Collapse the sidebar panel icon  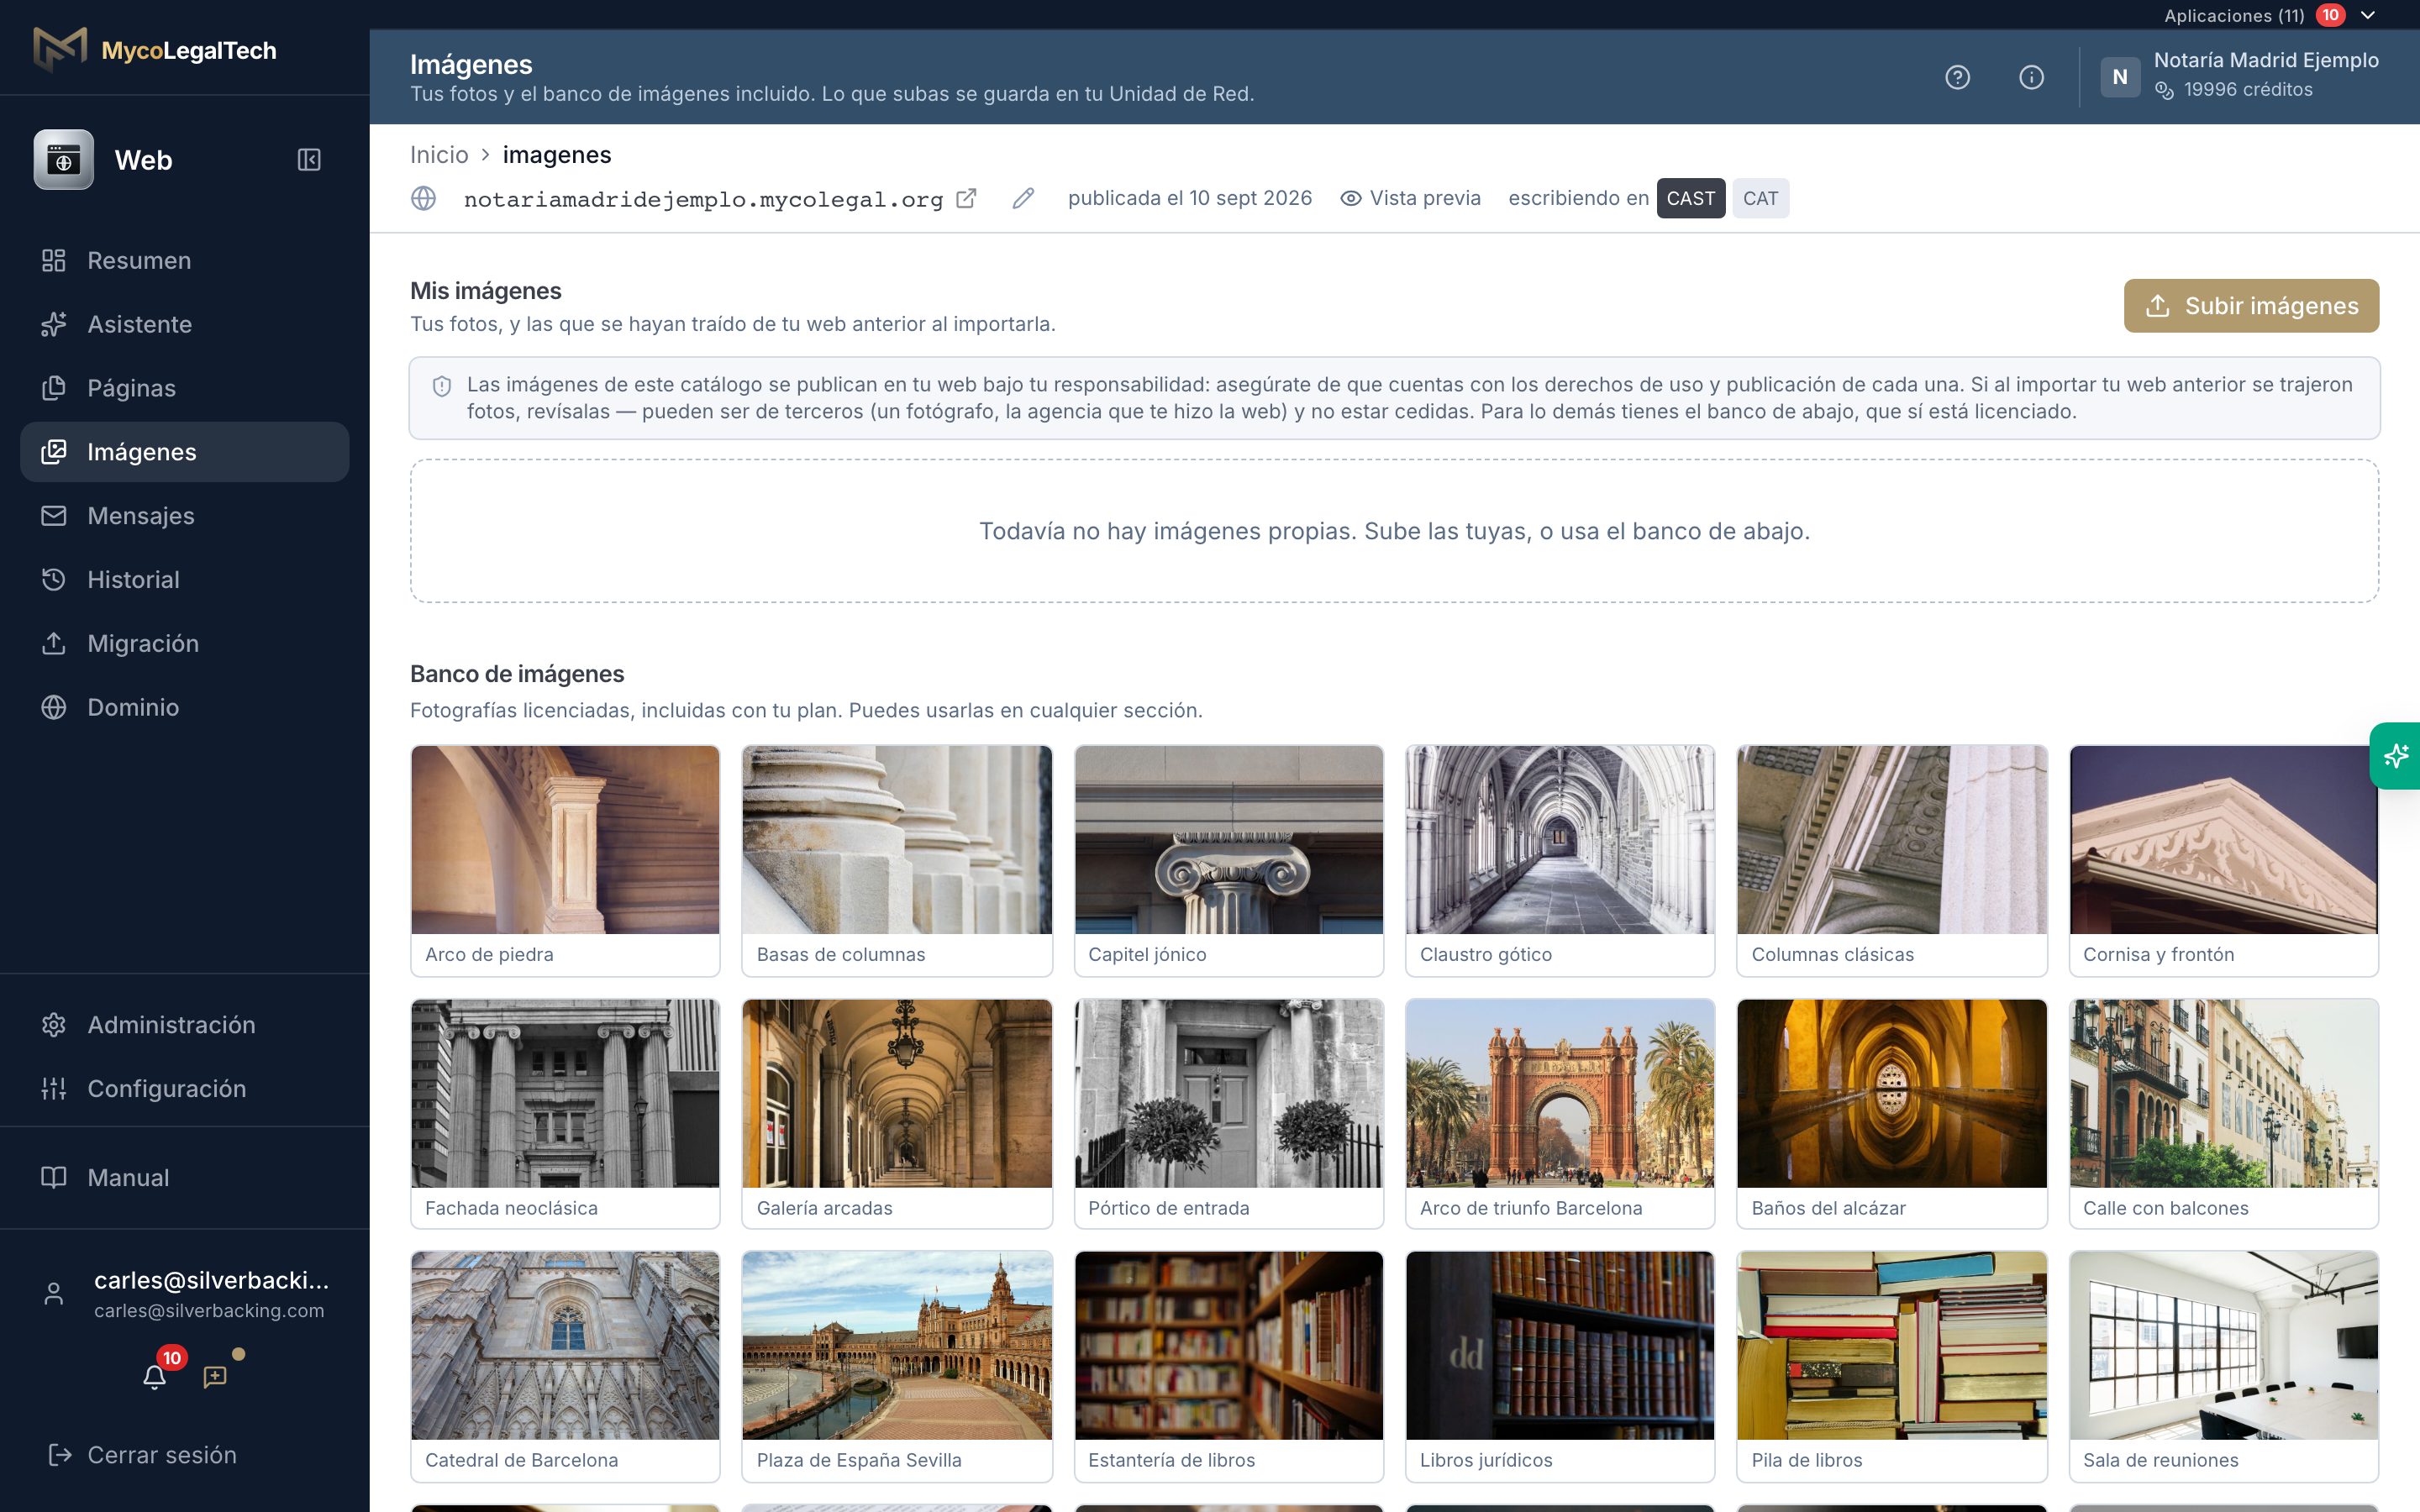[309, 160]
